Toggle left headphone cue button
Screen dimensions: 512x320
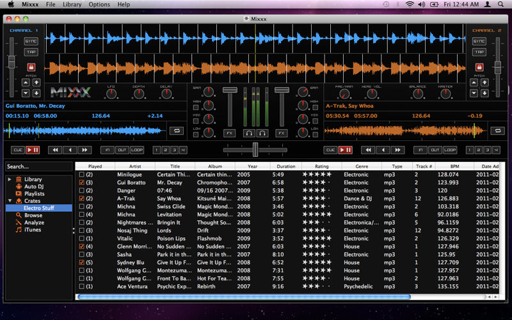click(249, 133)
